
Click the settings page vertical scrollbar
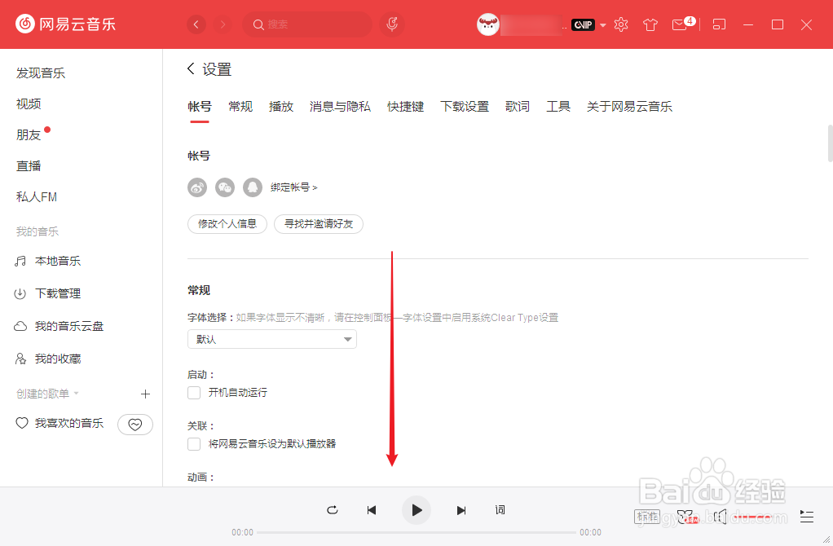coord(830,143)
